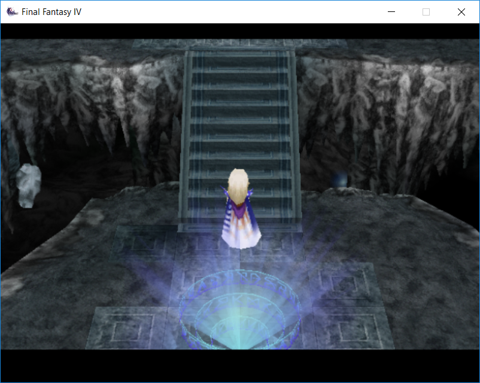Close the Final Fantasy IV window
This screenshot has height=383, width=480.
click(x=461, y=11)
